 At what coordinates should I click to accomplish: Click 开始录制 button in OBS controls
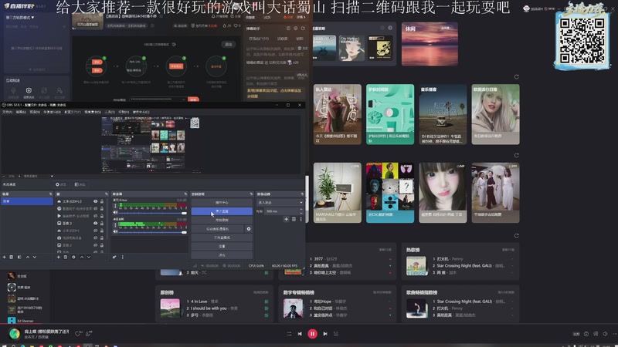pyautogui.click(x=222, y=220)
